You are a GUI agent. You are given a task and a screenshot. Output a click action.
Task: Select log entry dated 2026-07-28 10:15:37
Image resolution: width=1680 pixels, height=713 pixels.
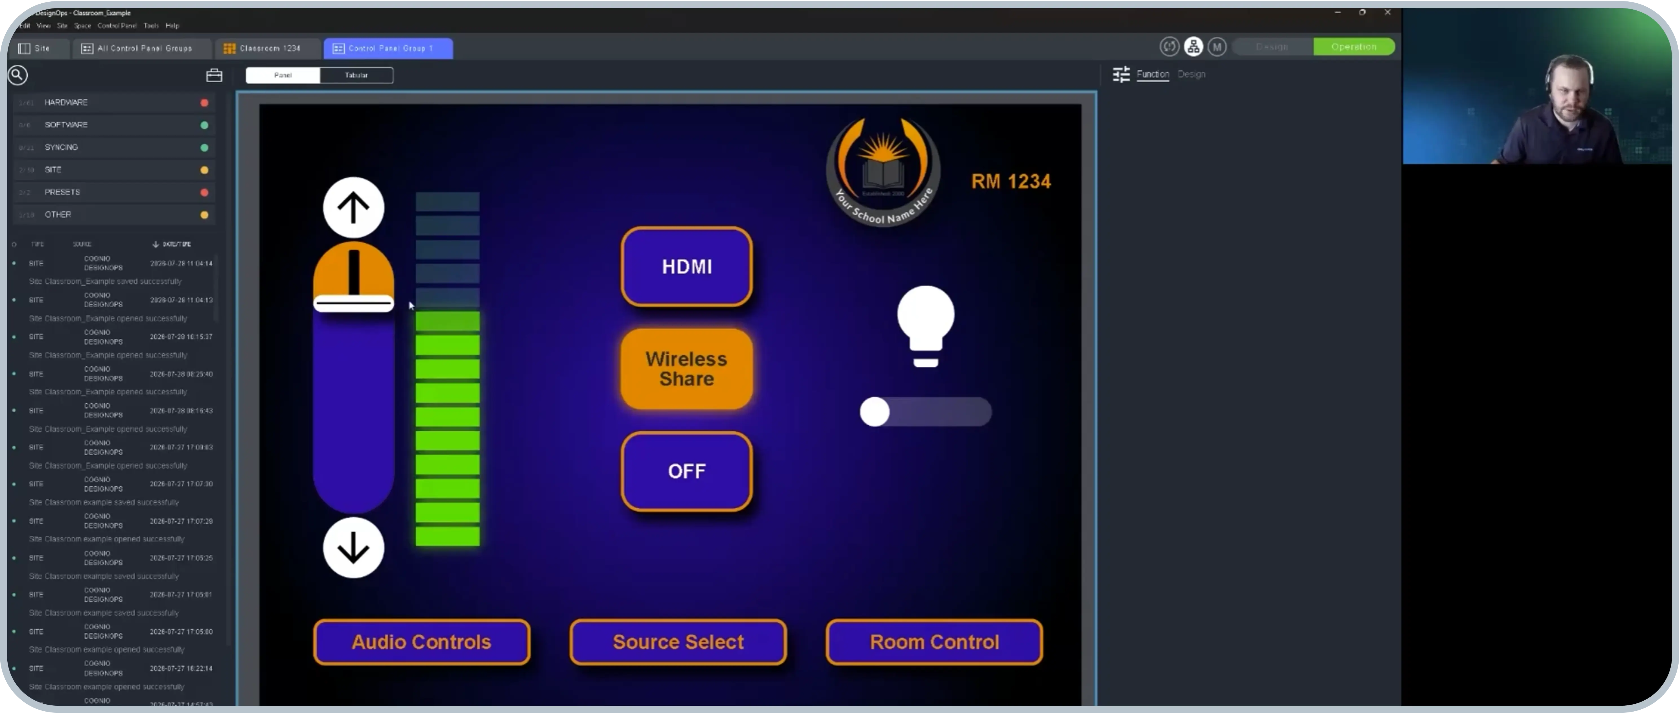coord(114,337)
